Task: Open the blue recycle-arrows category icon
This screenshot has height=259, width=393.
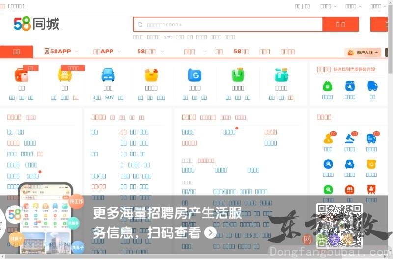Action: [195, 75]
